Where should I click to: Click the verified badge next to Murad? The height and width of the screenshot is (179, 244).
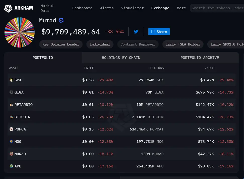61,20
